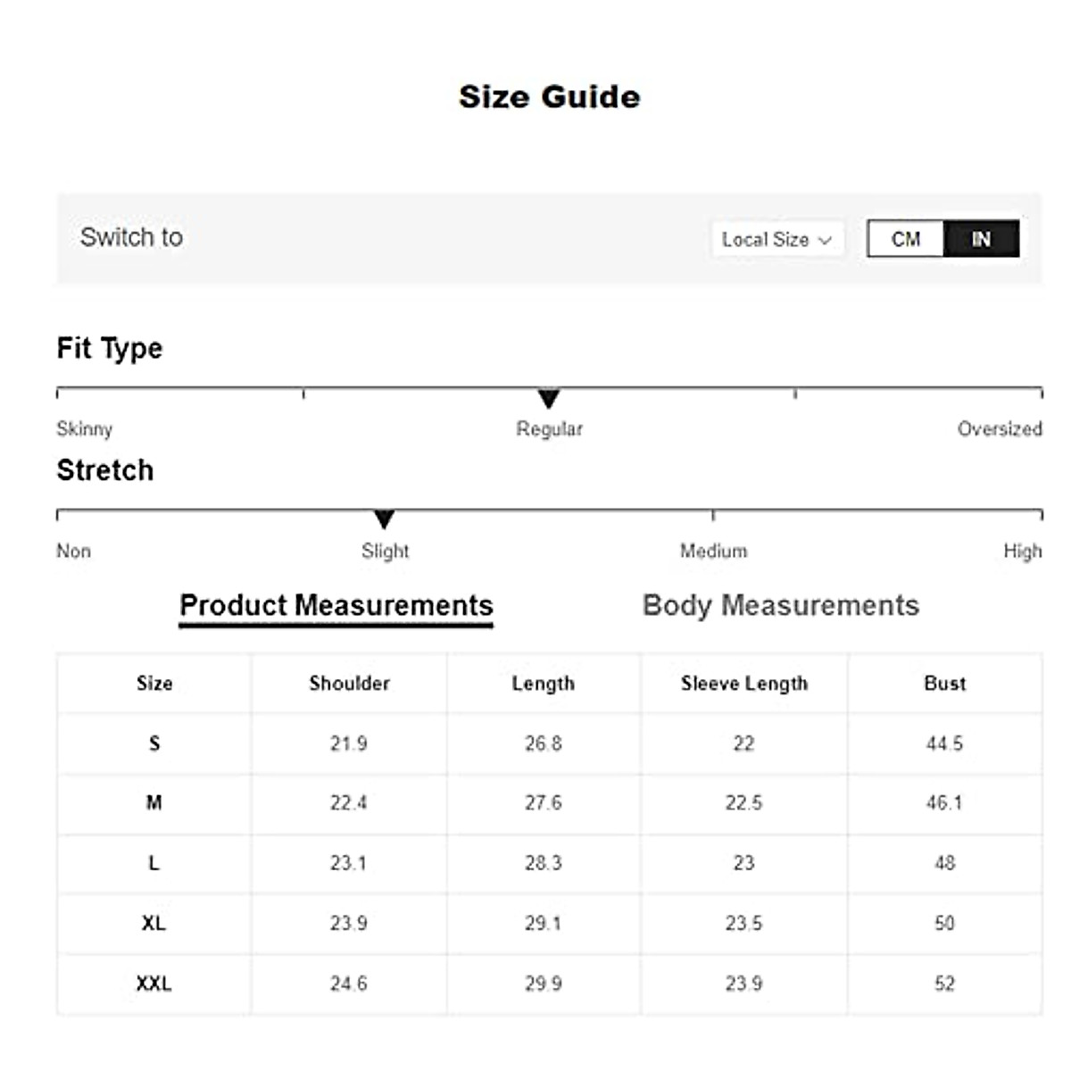Viewport: 1071px width, 1071px height.
Task: Click the Skinny fit label
Action: 84,429
